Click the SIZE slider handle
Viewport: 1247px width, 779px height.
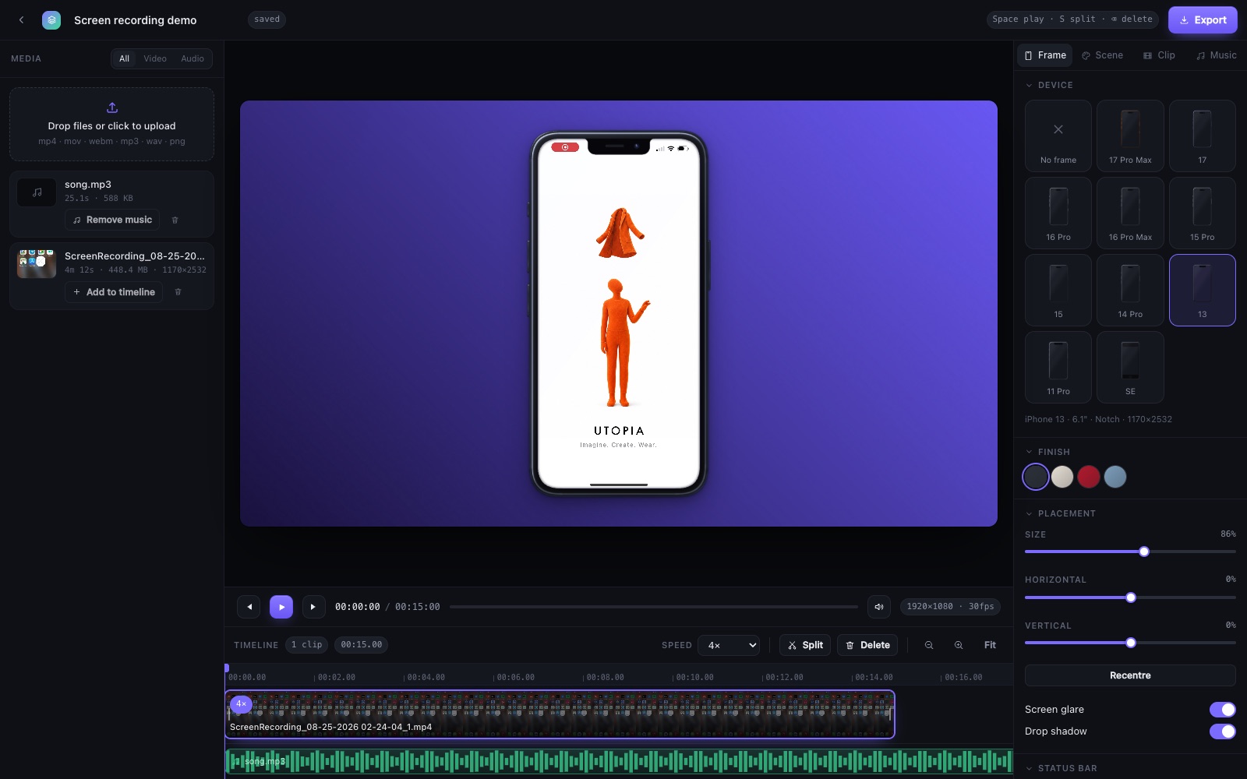click(1144, 552)
